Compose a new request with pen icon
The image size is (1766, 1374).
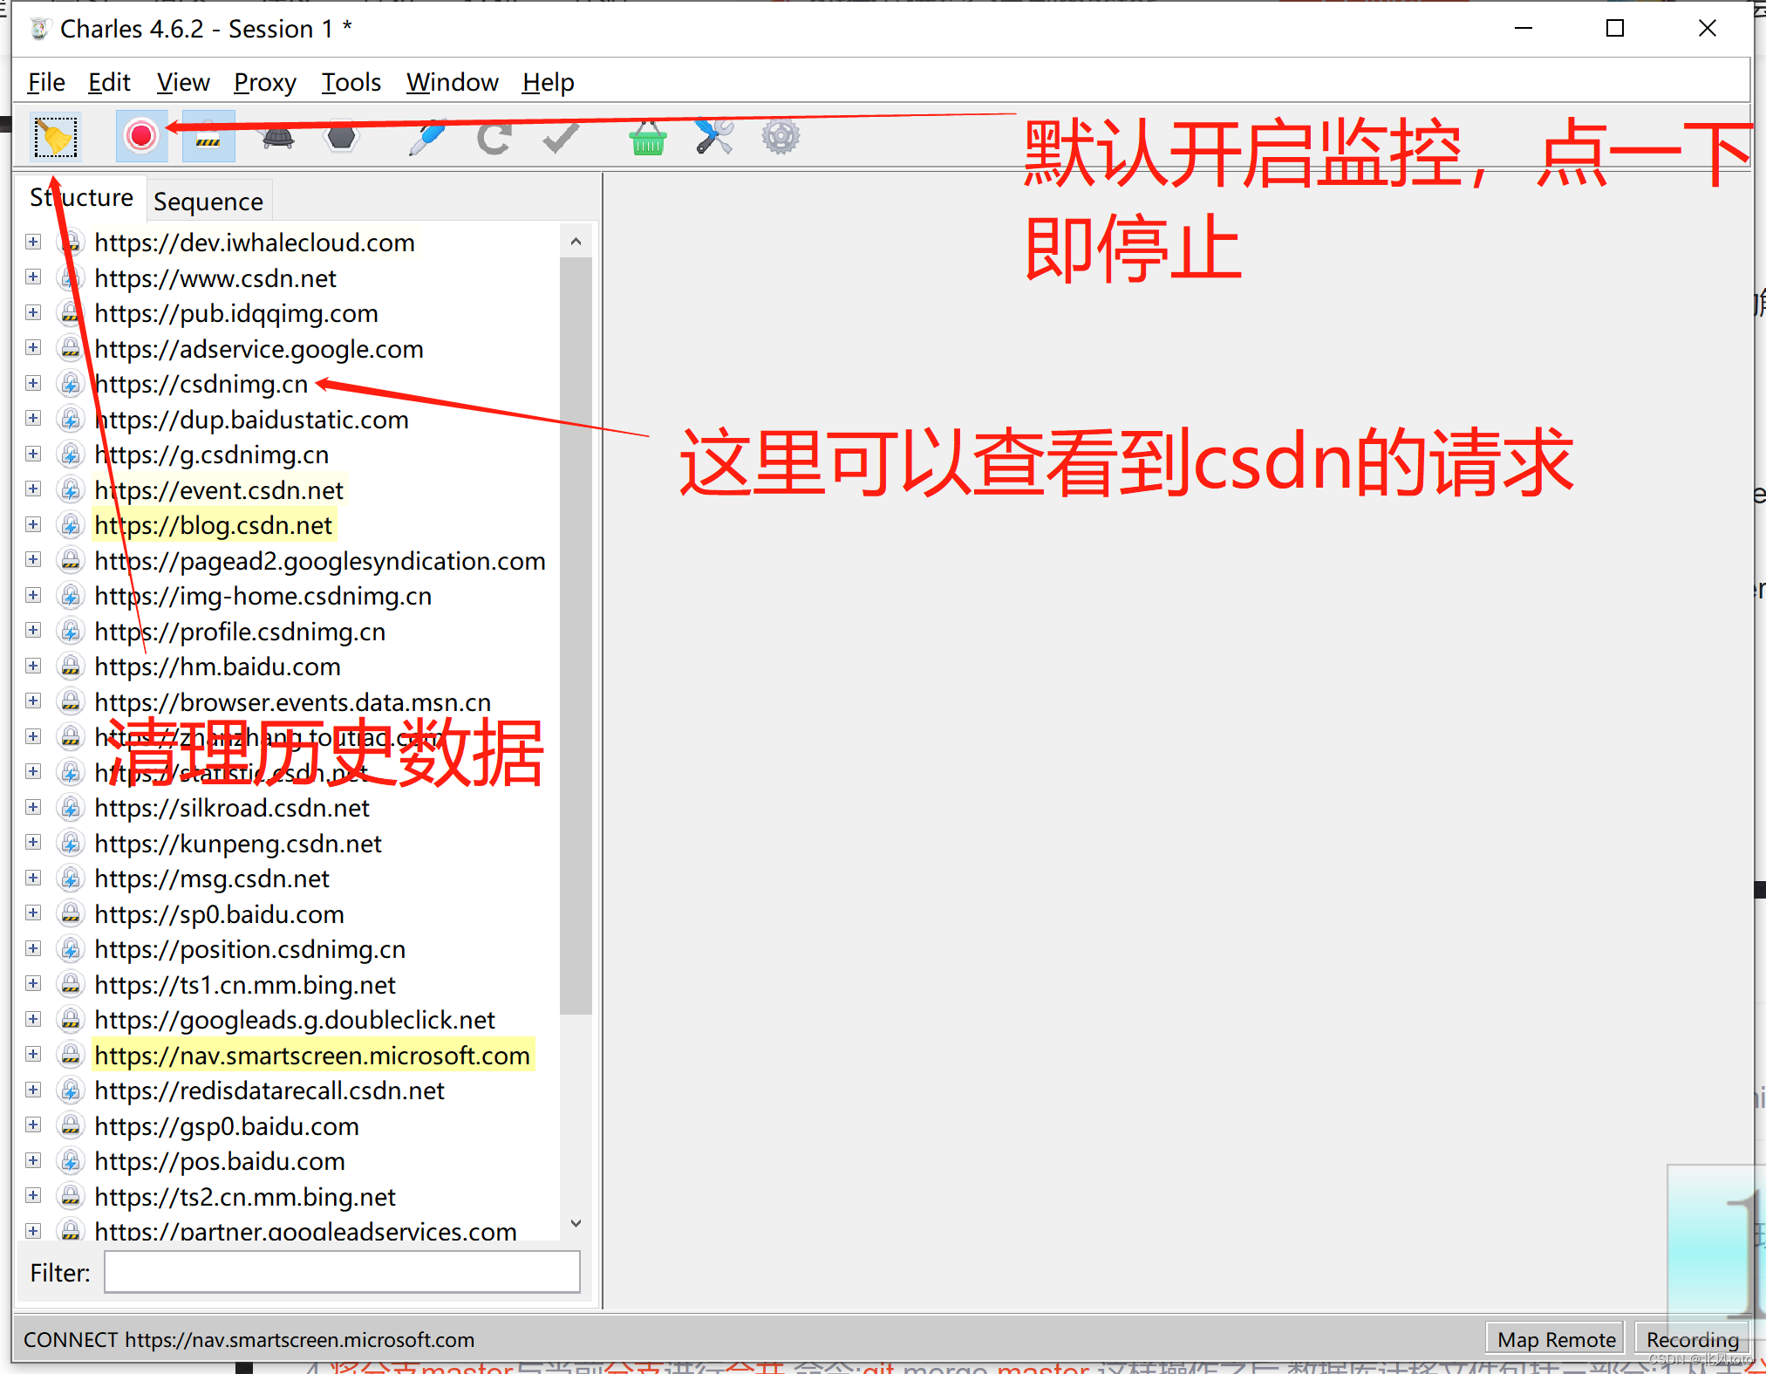point(426,137)
